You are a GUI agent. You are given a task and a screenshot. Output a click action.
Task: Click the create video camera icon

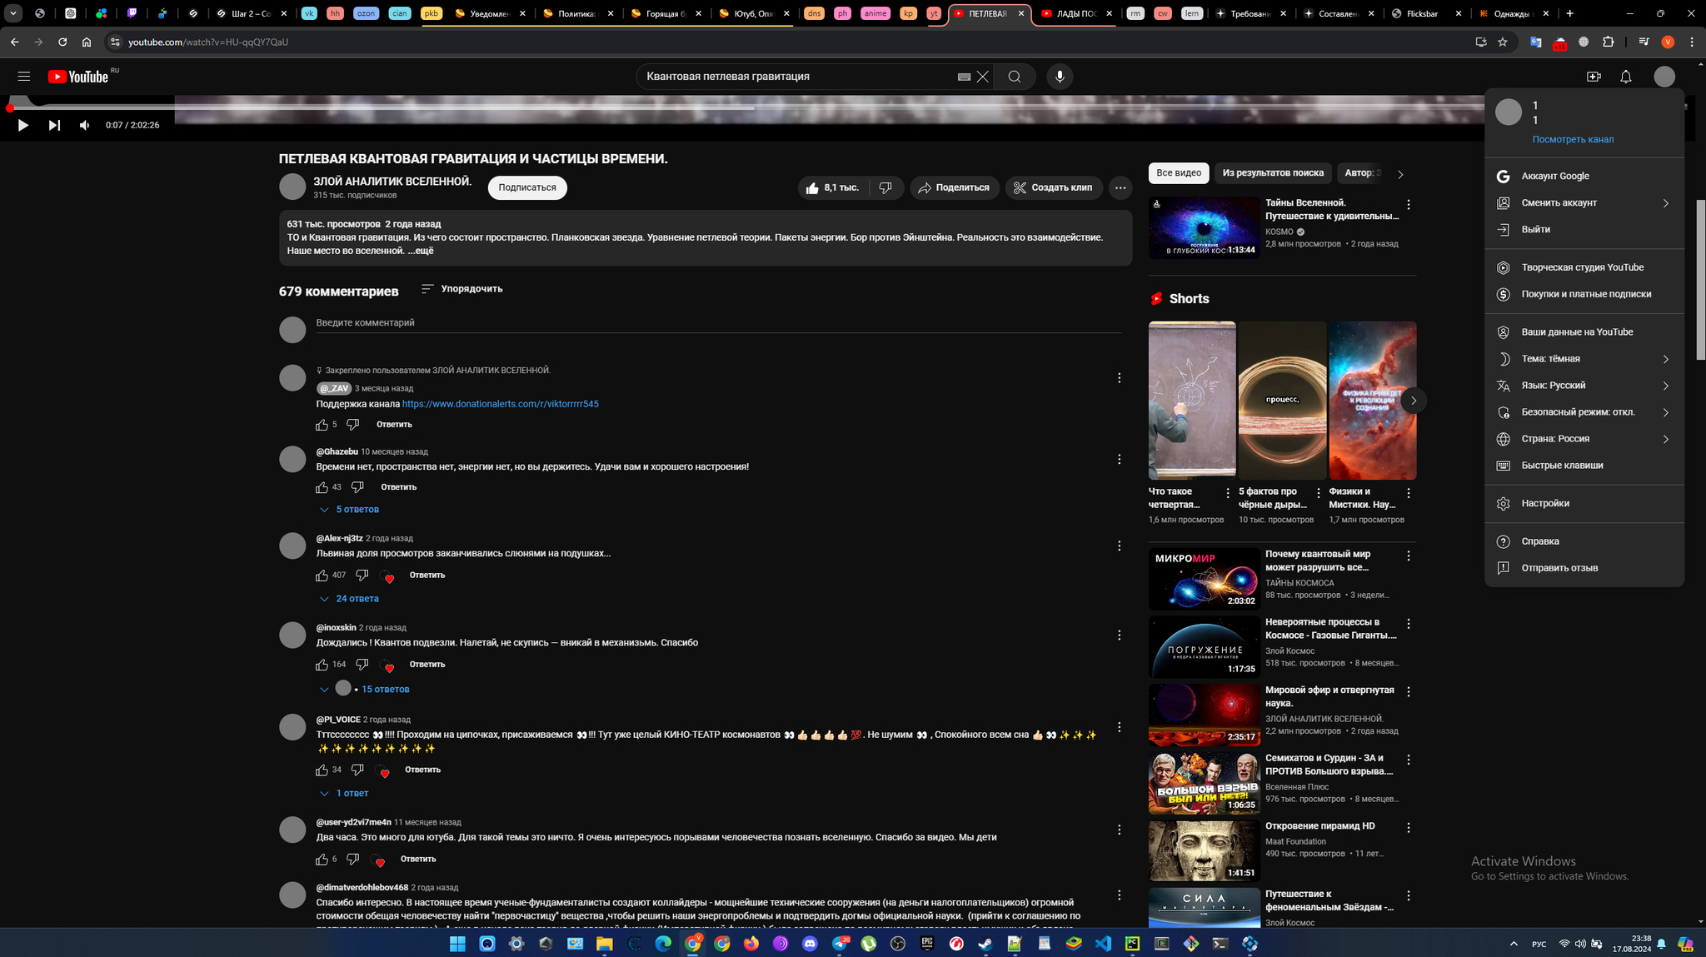point(1593,77)
